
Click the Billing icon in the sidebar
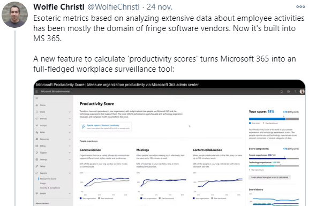coord(37,146)
